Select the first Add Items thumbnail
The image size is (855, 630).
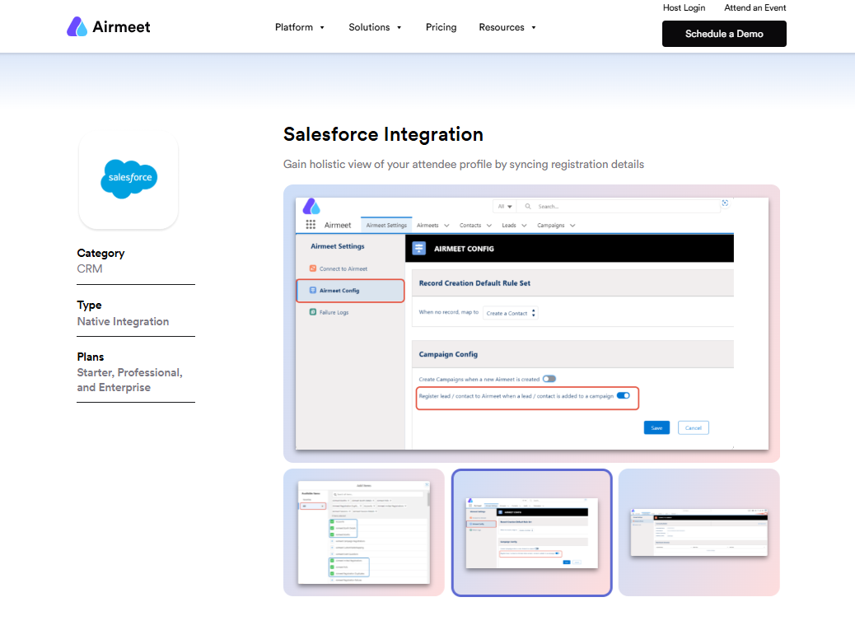point(363,532)
